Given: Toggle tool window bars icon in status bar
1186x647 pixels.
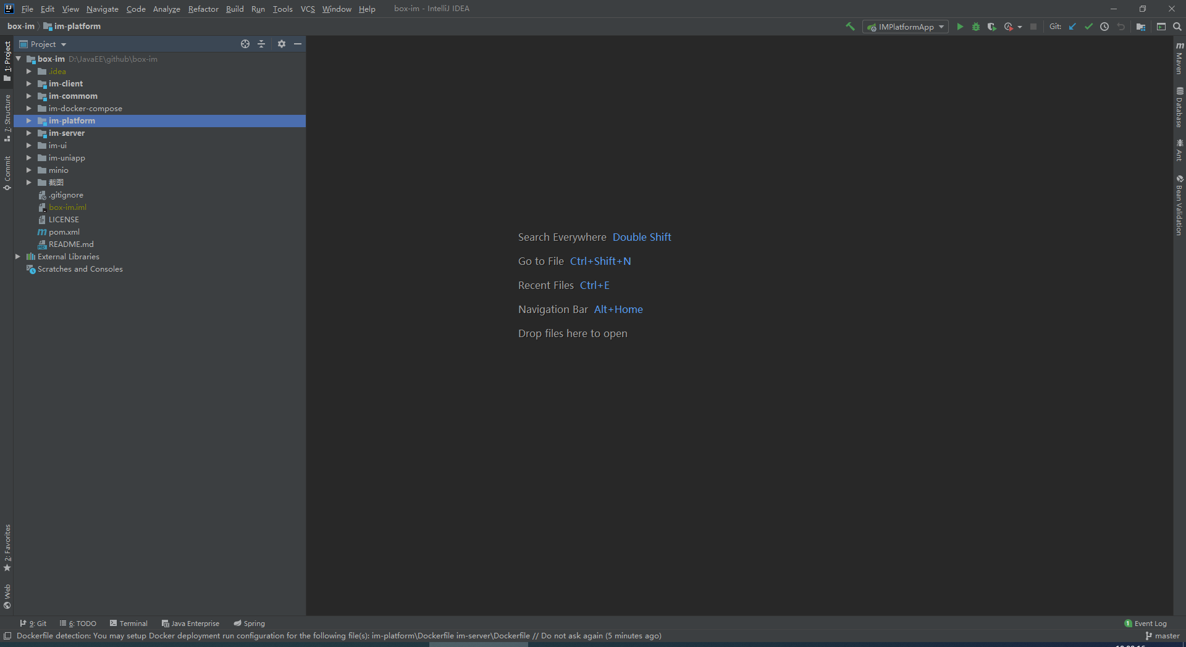Looking at the screenshot, I should (7, 636).
